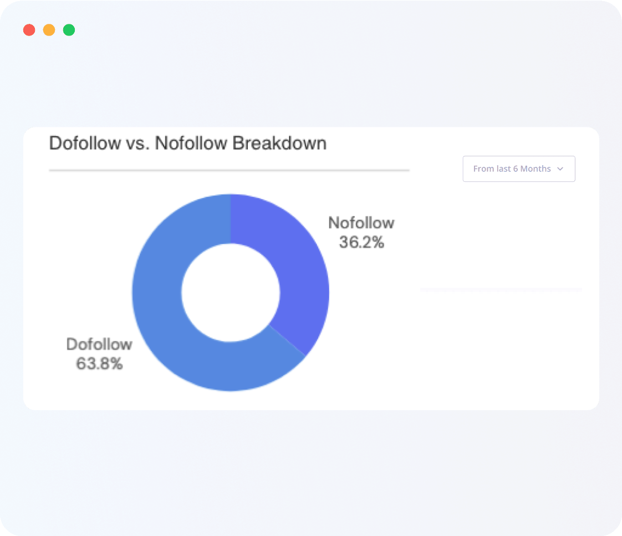The image size is (622, 536).
Task: Click the gray divider line under the title
Action: pyautogui.click(x=229, y=170)
